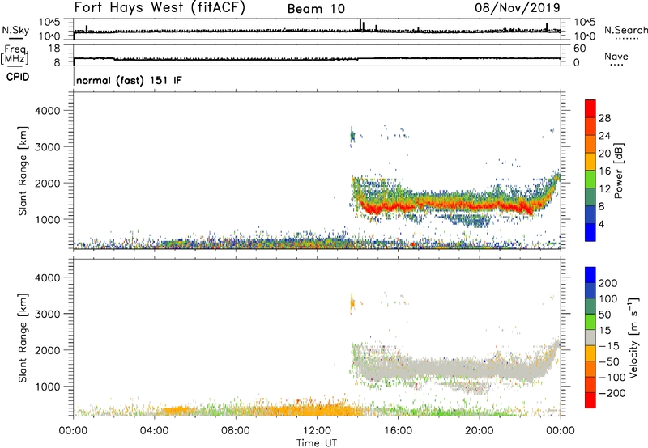Click the solid line sample under N.Sky

pyautogui.click(x=15, y=39)
